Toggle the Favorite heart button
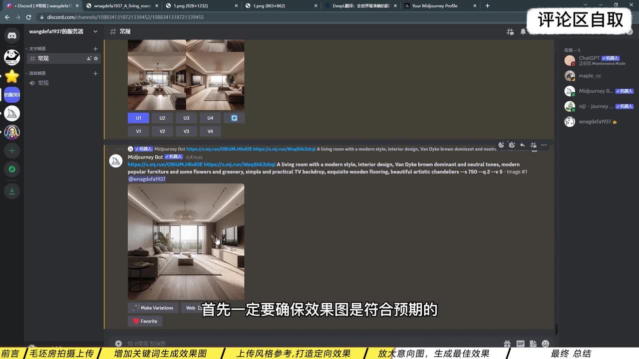Viewport: 639px width, 359px height. tap(145, 321)
